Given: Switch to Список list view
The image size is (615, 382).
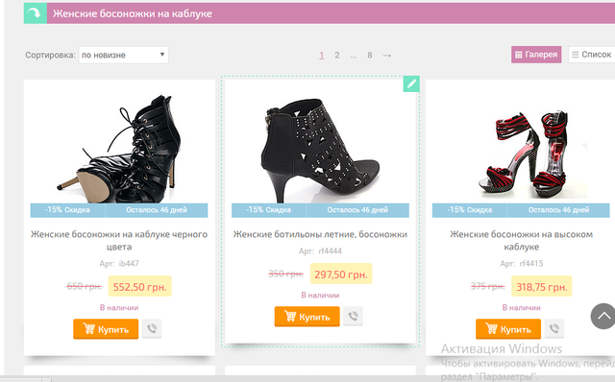Looking at the screenshot, I should [592, 55].
